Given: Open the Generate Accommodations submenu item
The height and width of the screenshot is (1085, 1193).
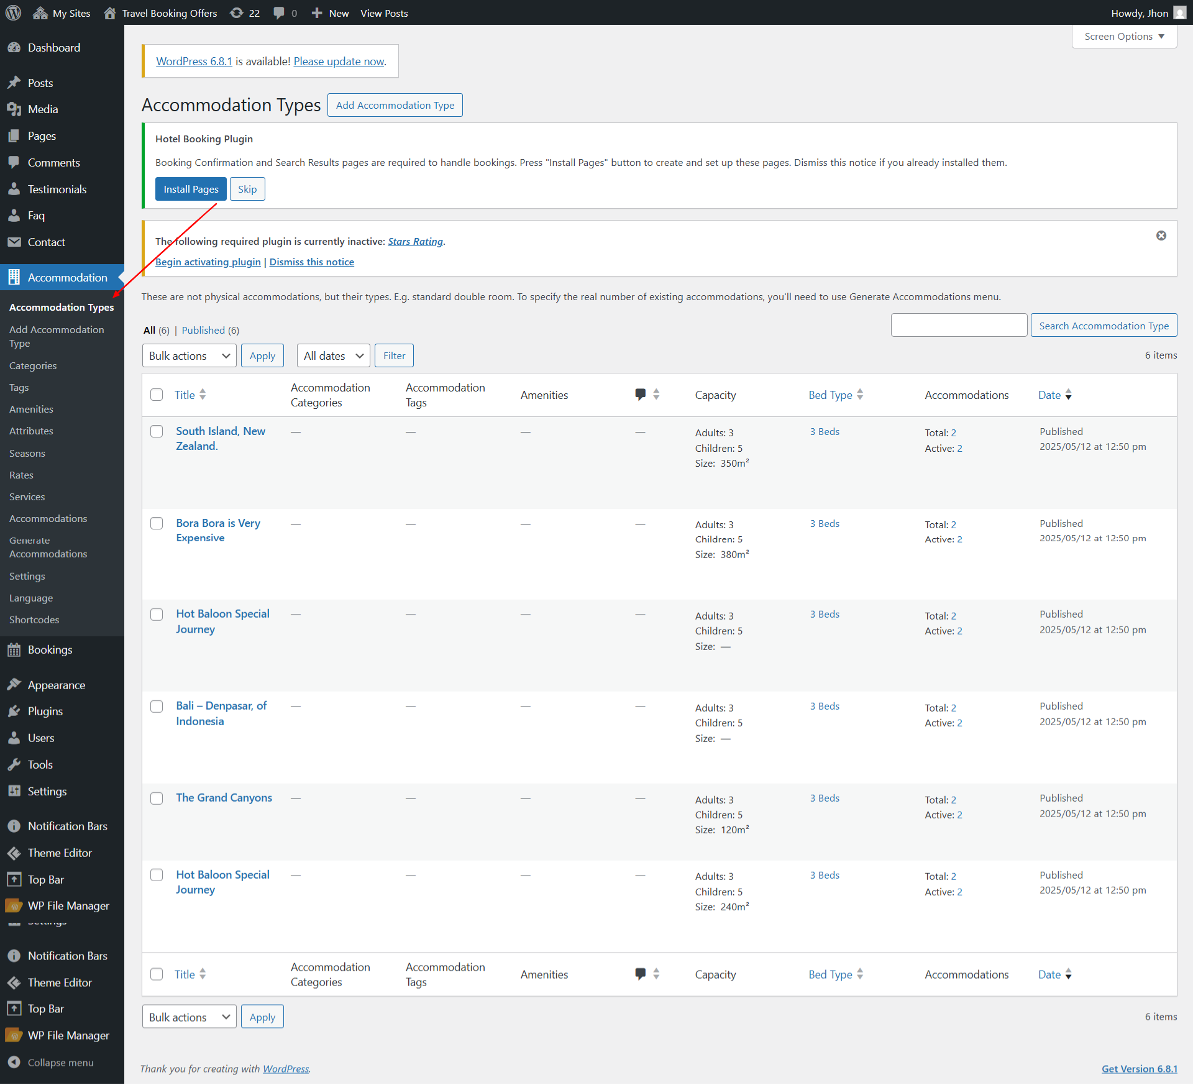Looking at the screenshot, I should 48,547.
